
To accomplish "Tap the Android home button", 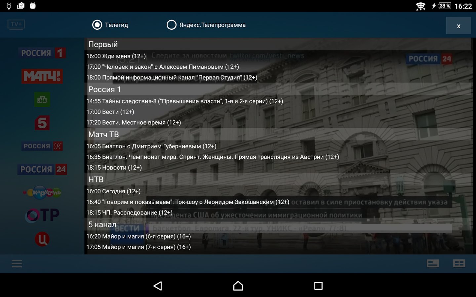I will click(238, 286).
